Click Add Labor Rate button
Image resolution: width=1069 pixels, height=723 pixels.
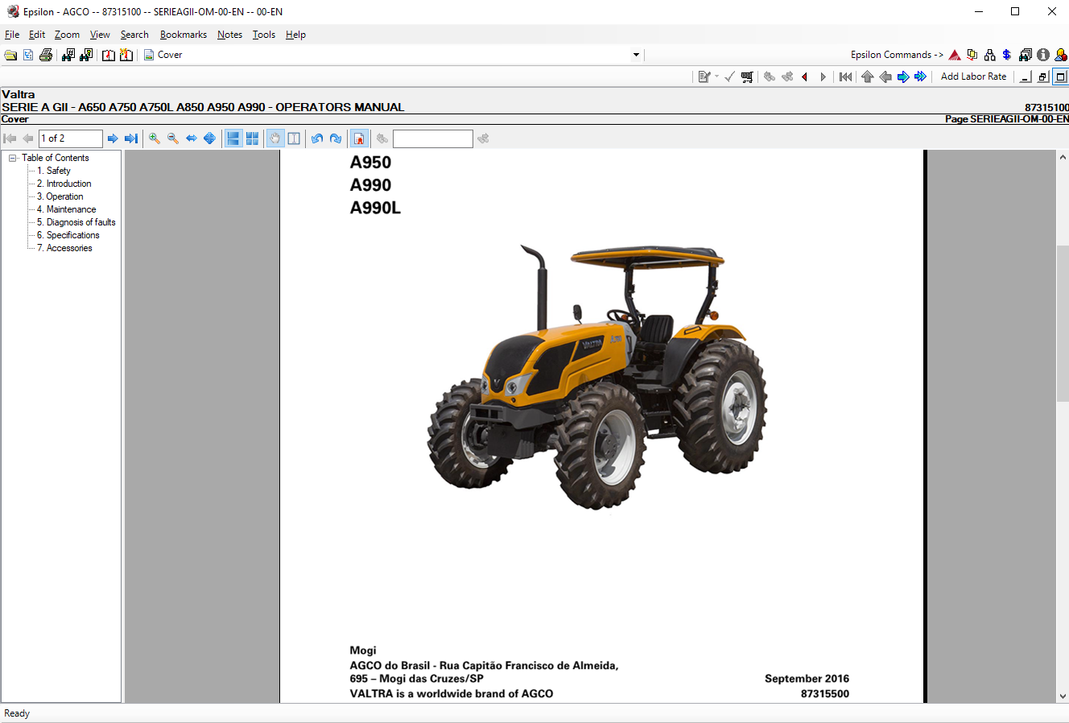pyautogui.click(x=973, y=76)
